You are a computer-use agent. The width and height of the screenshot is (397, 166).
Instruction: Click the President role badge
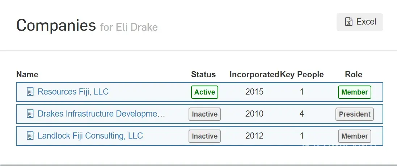tap(354, 114)
